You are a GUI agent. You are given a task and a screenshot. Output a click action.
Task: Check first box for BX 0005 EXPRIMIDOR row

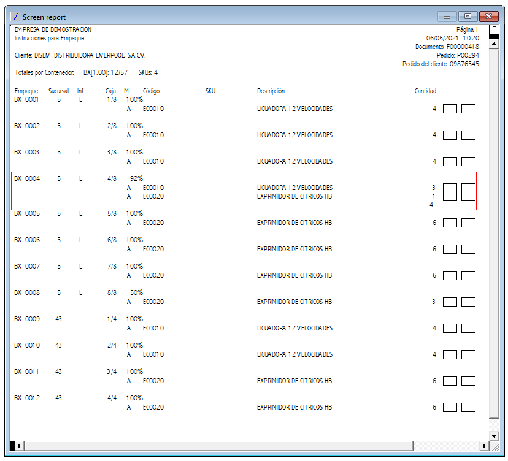point(450,223)
